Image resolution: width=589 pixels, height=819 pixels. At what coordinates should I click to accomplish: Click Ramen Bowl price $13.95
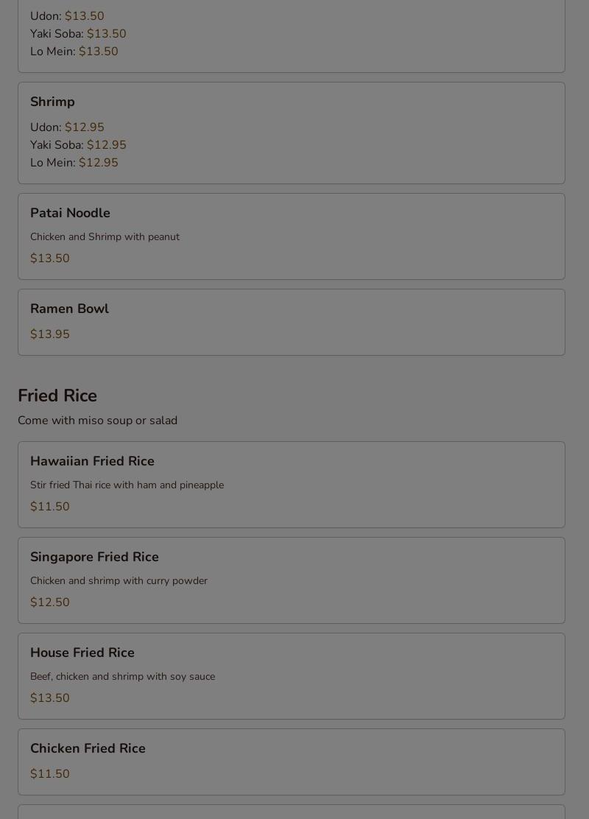(x=49, y=334)
